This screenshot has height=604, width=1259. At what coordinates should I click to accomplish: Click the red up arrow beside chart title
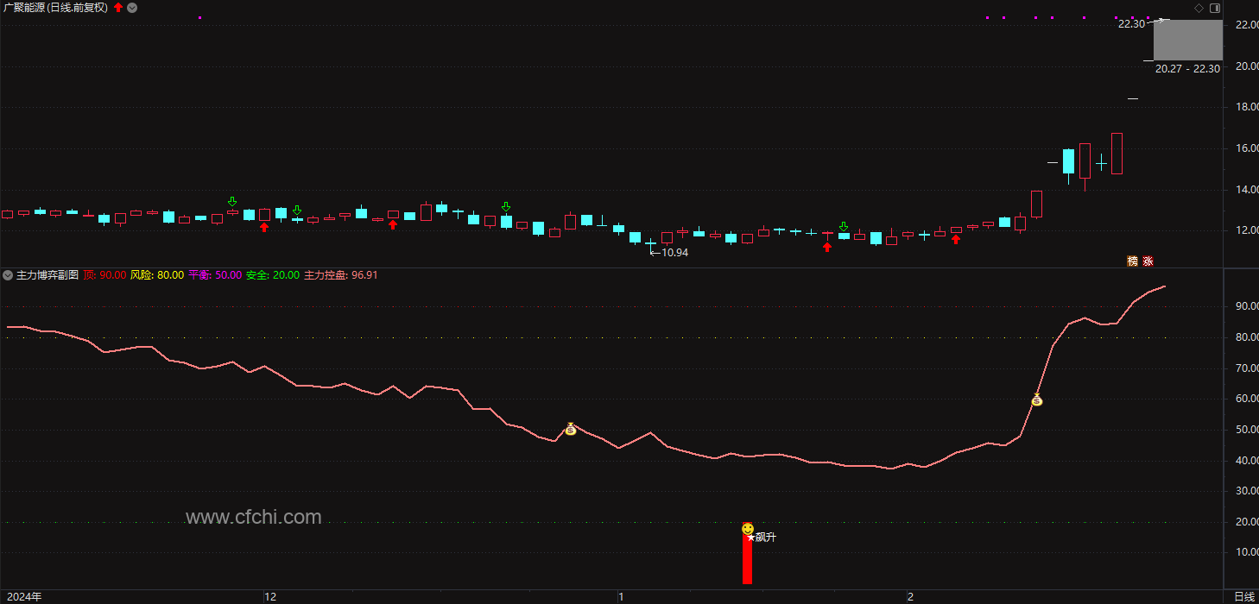[x=118, y=8]
